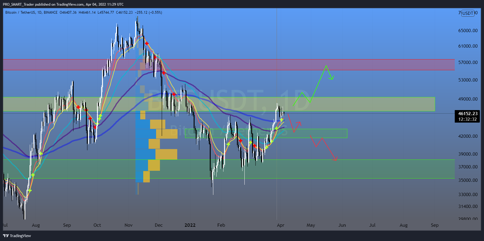
Task: Click the Nov time axis label
Action: coord(129,225)
